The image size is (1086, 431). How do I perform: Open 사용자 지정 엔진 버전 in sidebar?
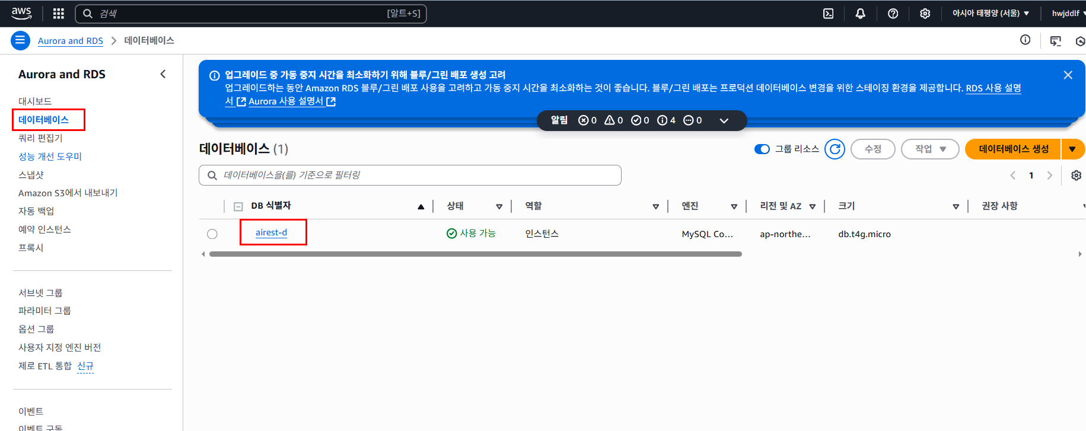tap(59, 347)
